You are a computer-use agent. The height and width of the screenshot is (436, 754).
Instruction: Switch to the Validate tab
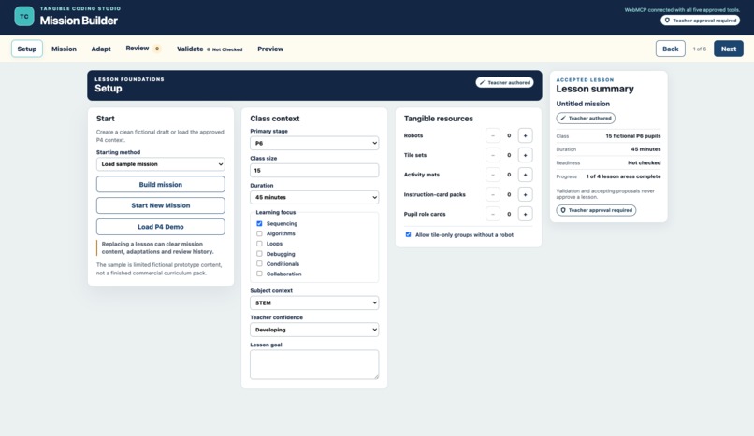210,49
